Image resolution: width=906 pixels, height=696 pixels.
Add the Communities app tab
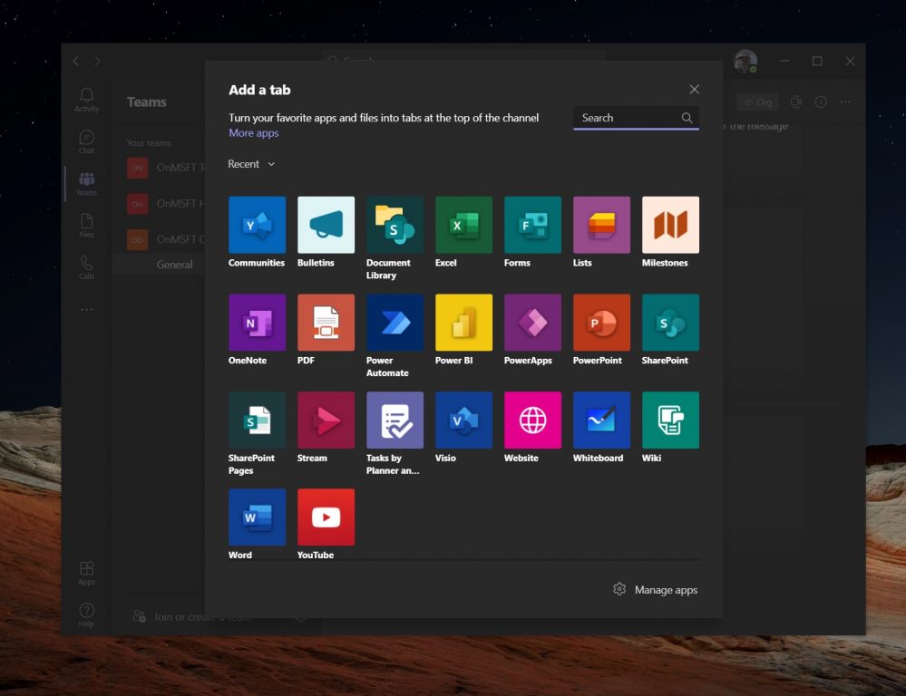point(257,225)
